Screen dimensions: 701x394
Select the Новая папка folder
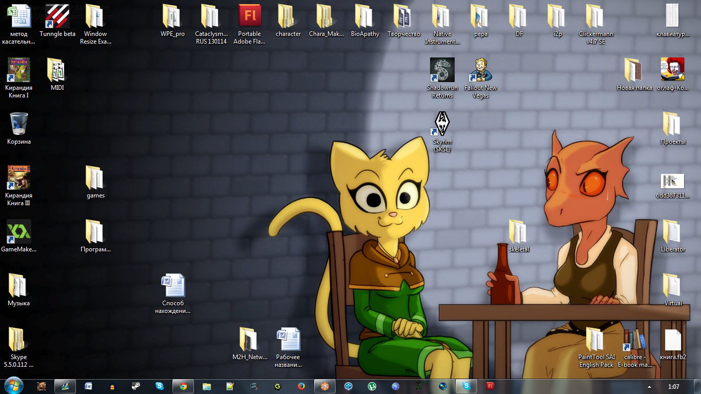point(635,74)
